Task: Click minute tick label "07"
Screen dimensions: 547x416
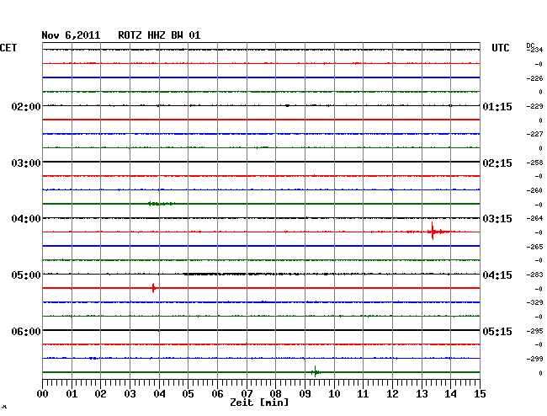Action: coord(247,393)
